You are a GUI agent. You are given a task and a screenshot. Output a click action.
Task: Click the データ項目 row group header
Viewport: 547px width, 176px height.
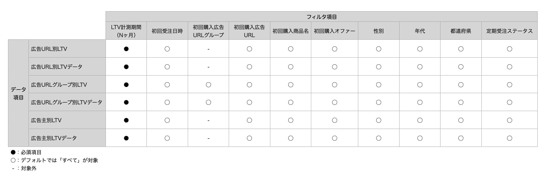click(18, 93)
